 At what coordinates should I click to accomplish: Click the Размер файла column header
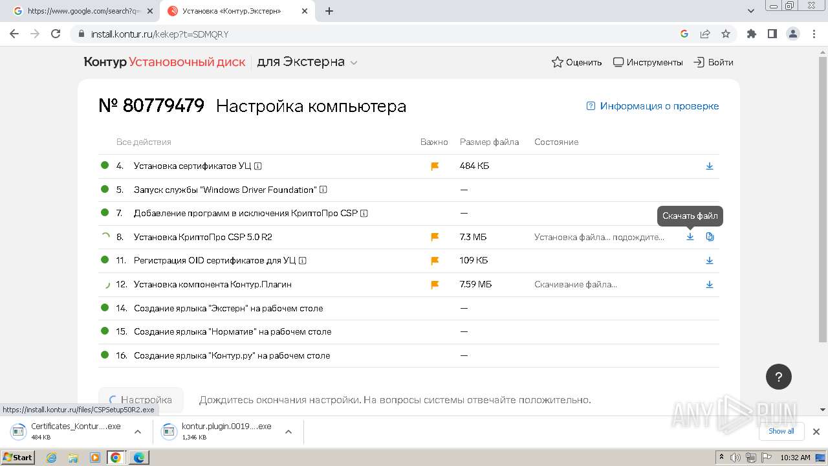[x=489, y=142]
